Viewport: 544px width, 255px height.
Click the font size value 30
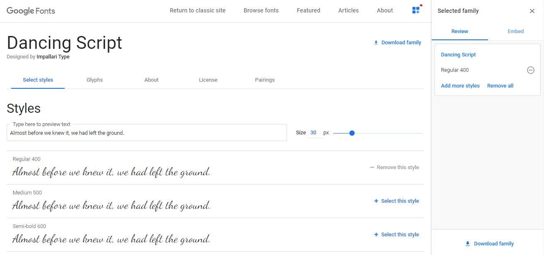313,133
